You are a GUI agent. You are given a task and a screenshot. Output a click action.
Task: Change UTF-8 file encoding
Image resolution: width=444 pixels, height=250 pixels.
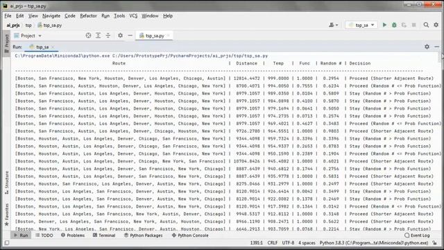pos(288,243)
